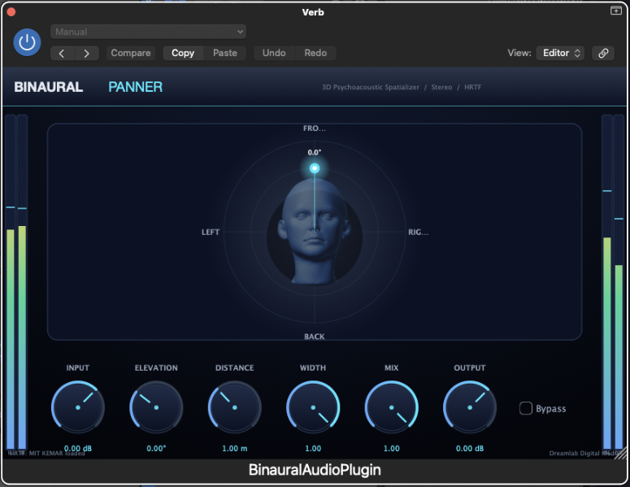
Task: Click the link chain icon
Action: point(603,53)
